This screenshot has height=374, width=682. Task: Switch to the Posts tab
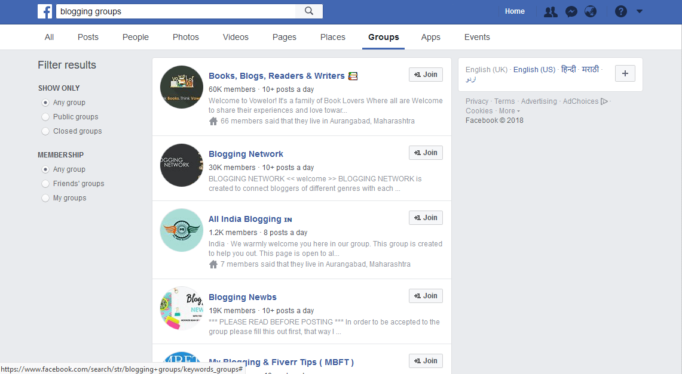(88, 38)
